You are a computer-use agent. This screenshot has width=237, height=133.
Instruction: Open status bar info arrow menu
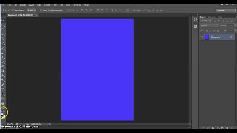(x=50, y=124)
